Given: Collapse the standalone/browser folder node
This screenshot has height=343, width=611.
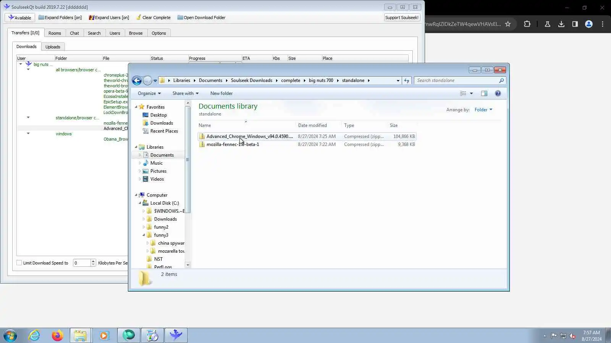Looking at the screenshot, I should (x=28, y=117).
